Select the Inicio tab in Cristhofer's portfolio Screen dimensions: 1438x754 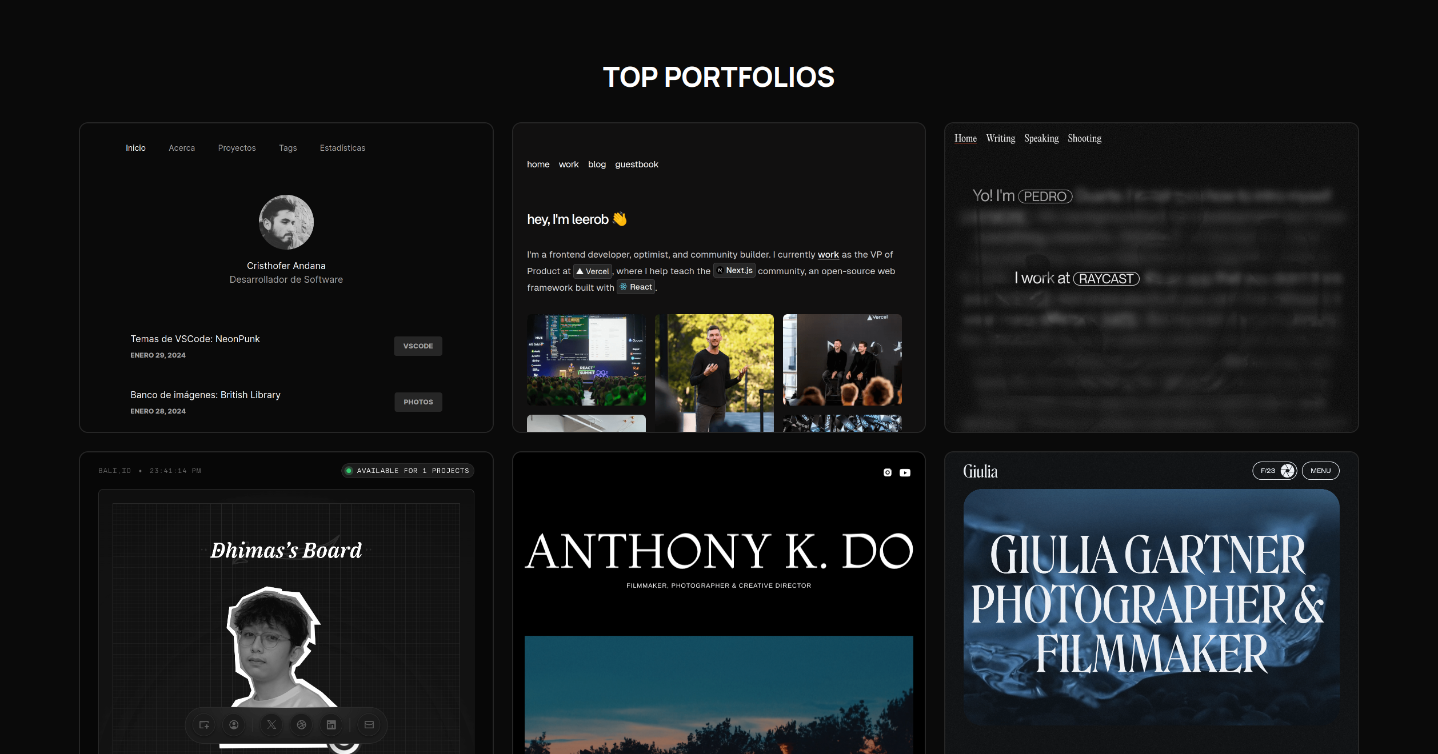tap(135, 148)
